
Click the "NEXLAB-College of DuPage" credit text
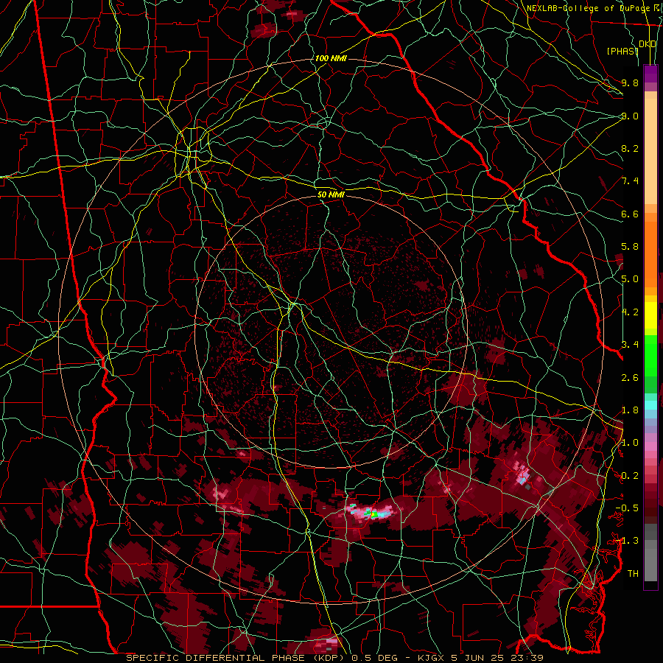click(x=588, y=8)
